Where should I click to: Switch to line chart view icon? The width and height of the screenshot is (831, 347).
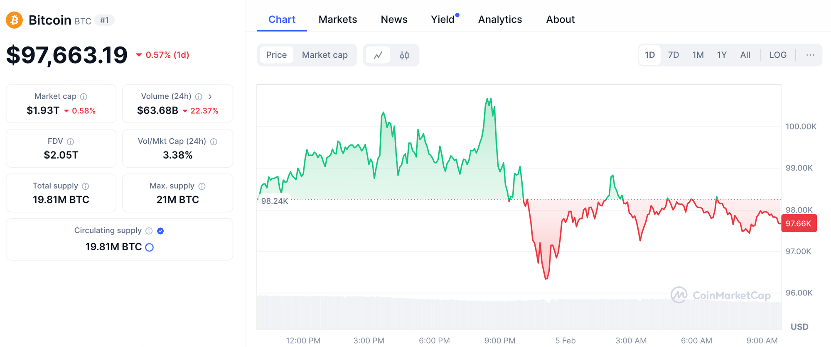point(378,55)
